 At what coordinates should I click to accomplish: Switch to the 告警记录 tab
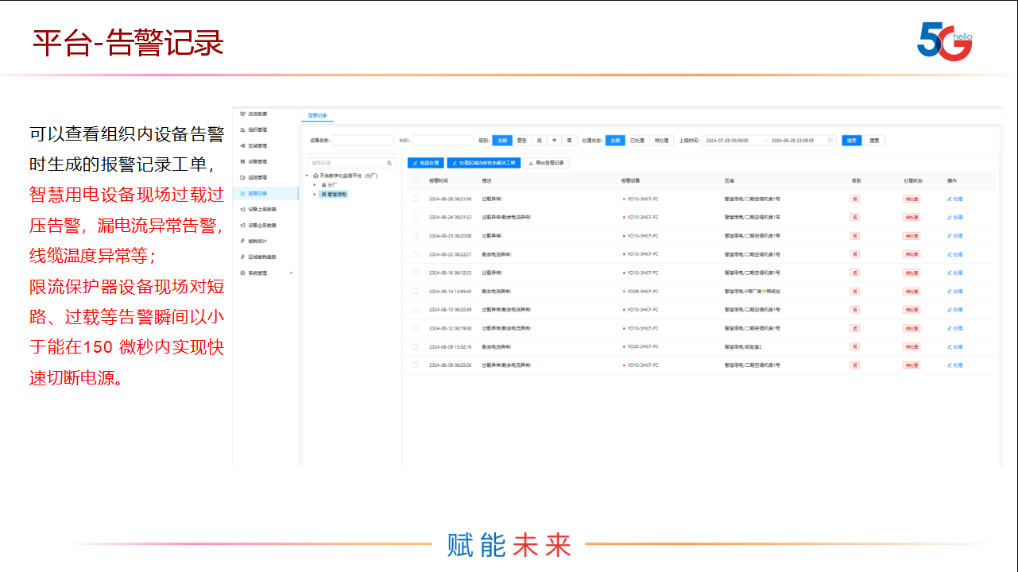point(317,115)
